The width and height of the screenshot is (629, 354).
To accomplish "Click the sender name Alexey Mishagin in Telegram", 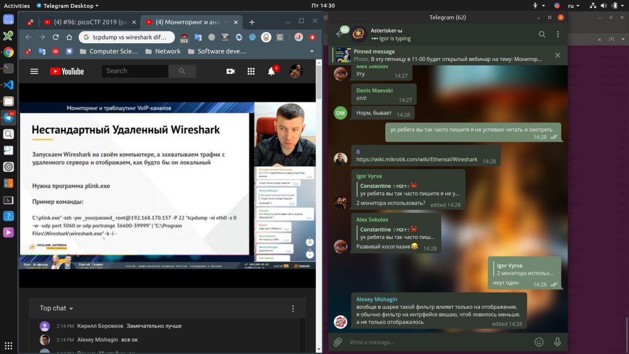I will [x=377, y=299].
